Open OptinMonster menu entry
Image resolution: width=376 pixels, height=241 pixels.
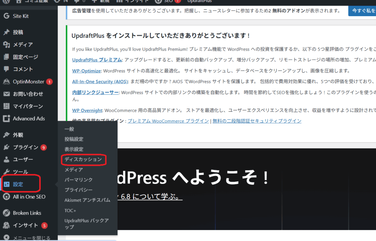coord(29,81)
